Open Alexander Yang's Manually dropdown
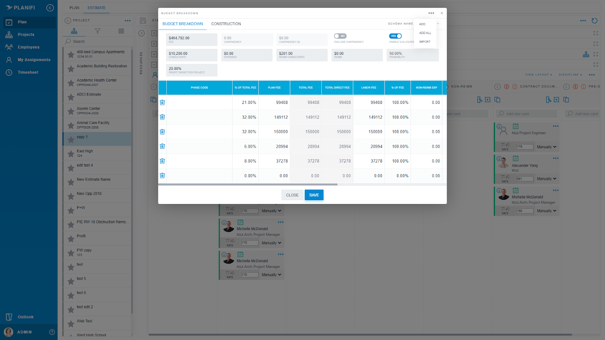This screenshot has height=340, width=605. coord(546,178)
